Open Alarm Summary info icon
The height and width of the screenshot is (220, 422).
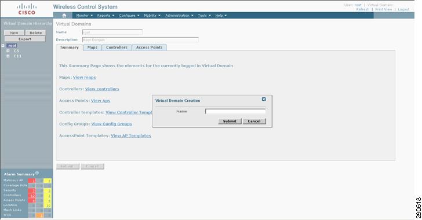click(x=37, y=173)
